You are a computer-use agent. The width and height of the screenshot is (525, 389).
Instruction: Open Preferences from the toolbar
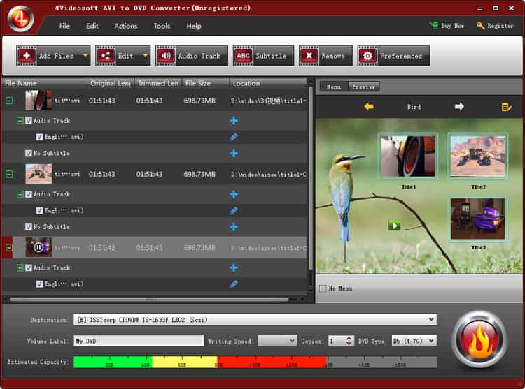[393, 56]
